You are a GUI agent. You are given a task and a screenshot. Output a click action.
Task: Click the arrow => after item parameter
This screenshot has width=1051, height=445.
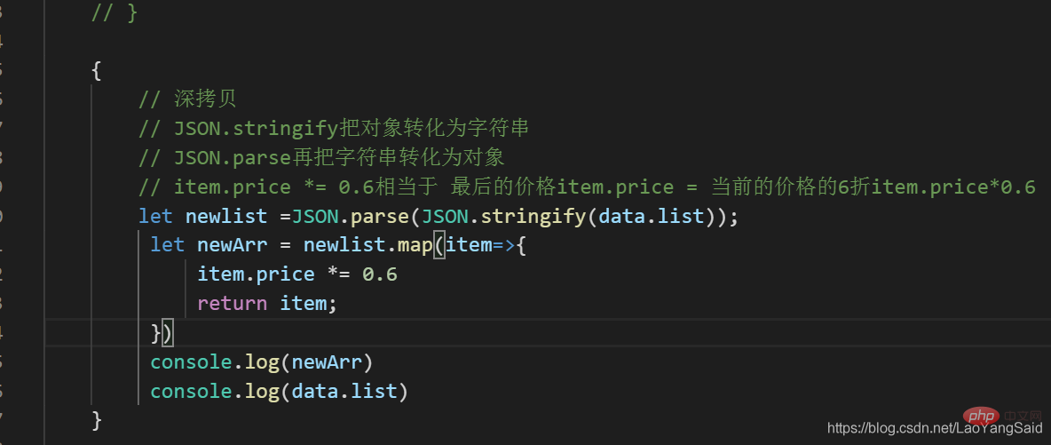point(505,246)
